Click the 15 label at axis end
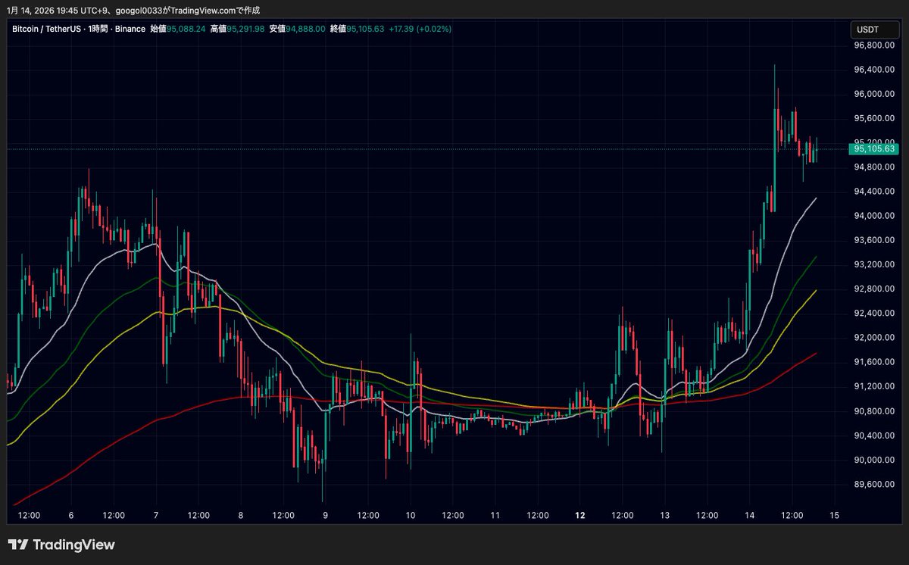 click(x=835, y=514)
